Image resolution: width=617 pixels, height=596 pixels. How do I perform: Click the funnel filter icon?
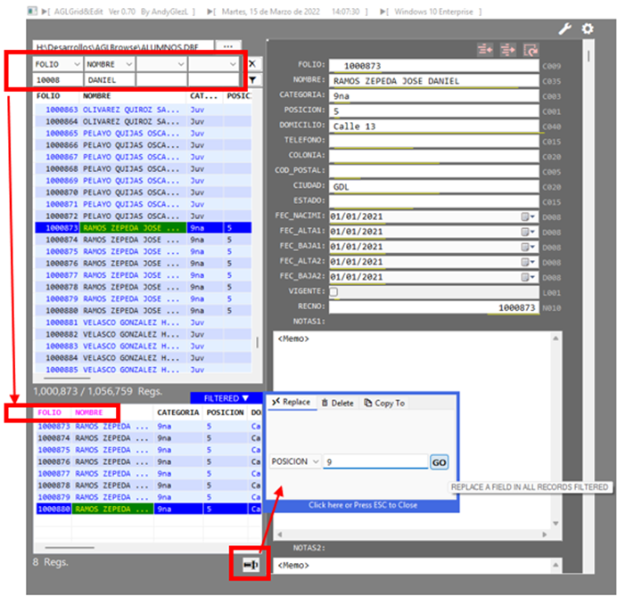pos(252,80)
